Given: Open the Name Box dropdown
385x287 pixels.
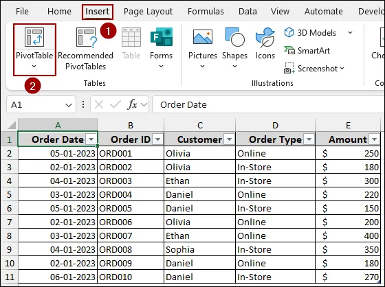Looking at the screenshot, I should pos(69,105).
